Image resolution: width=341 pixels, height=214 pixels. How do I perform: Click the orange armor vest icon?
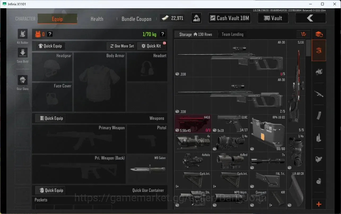38,34
